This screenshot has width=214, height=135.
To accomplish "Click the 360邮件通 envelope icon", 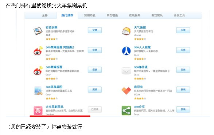I will pos(126,71).
